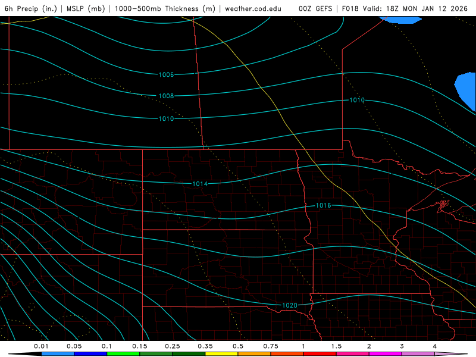
Task: Click the 0.75 legend value
Action: click(271, 346)
